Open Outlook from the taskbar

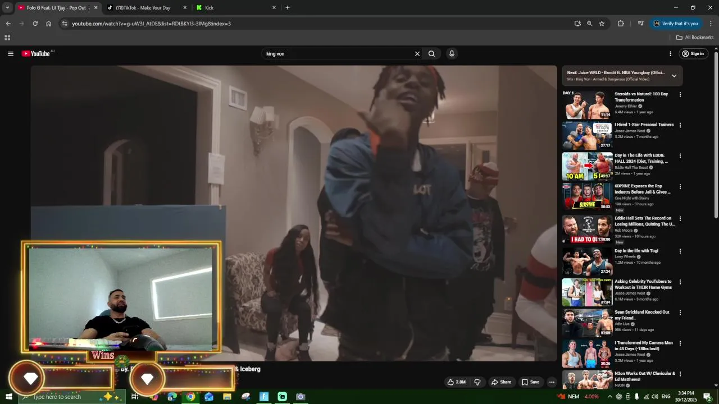point(209,397)
